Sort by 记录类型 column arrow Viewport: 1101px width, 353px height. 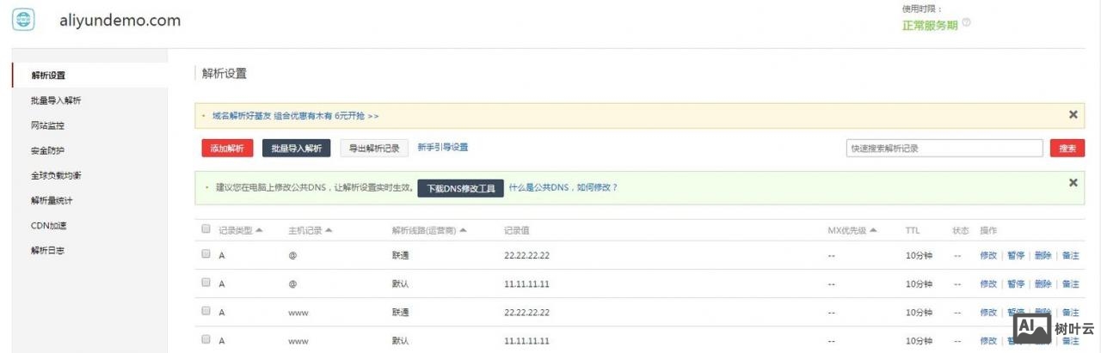pos(260,230)
